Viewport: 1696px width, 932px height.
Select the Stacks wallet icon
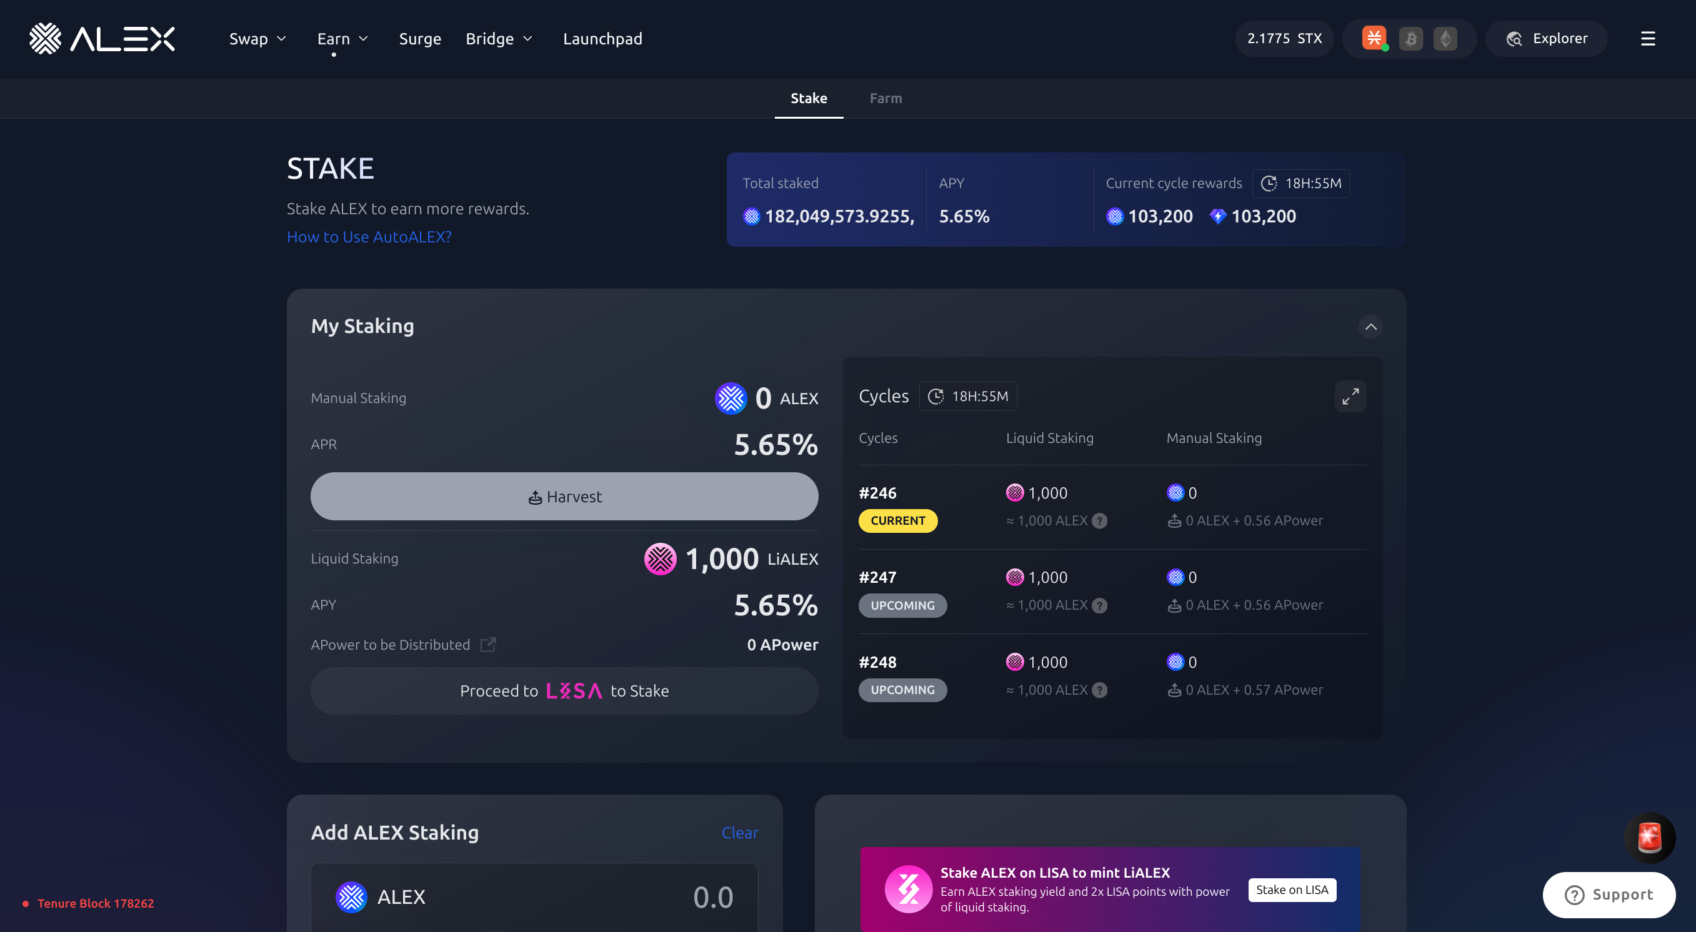[x=1374, y=38]
